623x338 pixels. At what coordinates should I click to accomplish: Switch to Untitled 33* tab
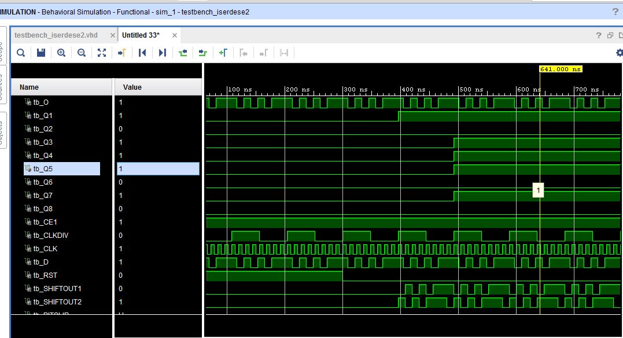point(141,35)
